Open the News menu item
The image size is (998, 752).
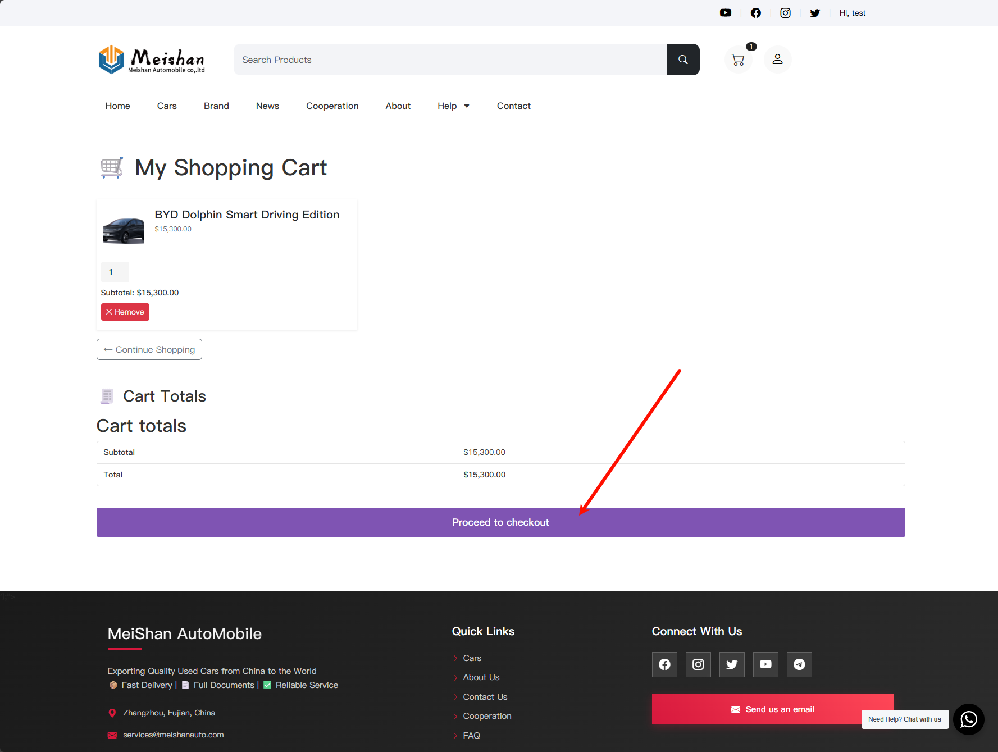267,106
